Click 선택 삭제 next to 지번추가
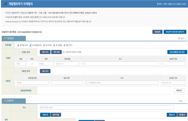This screenshot has width=188, height=121. point(56,115)
